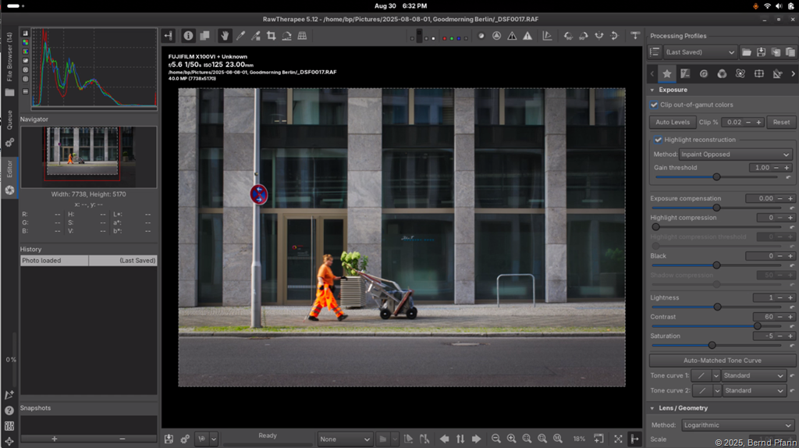Pick the white balance eyedropper tool
Viewport: 799px width, 448px height.
[240, 36]
